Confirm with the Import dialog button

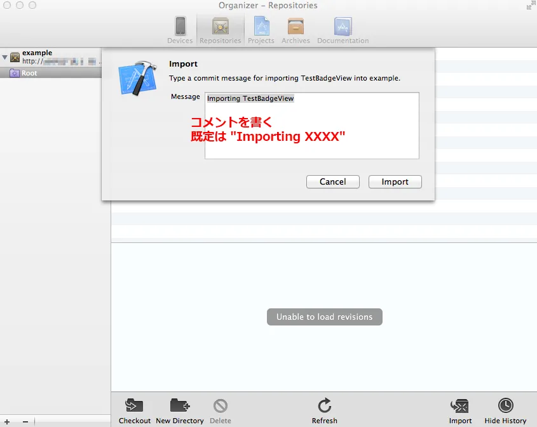[395, 181]
